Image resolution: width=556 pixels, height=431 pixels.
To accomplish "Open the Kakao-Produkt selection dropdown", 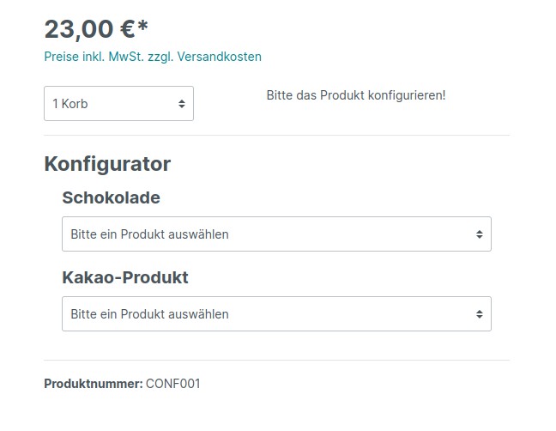I will click(x=276, y=313).
